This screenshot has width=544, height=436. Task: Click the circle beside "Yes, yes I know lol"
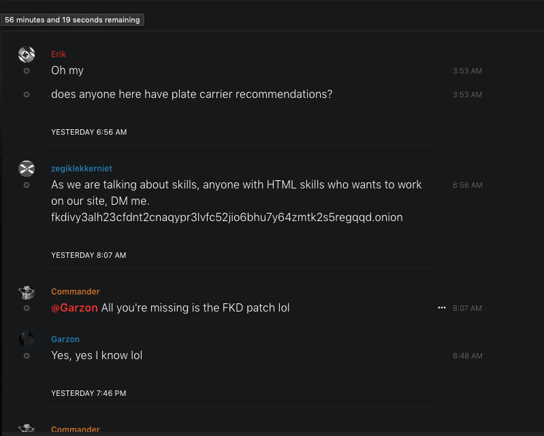27,356
